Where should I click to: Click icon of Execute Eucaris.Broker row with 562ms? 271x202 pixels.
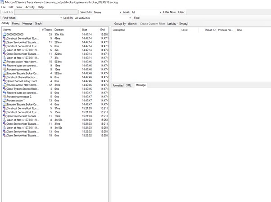[5, 73]
